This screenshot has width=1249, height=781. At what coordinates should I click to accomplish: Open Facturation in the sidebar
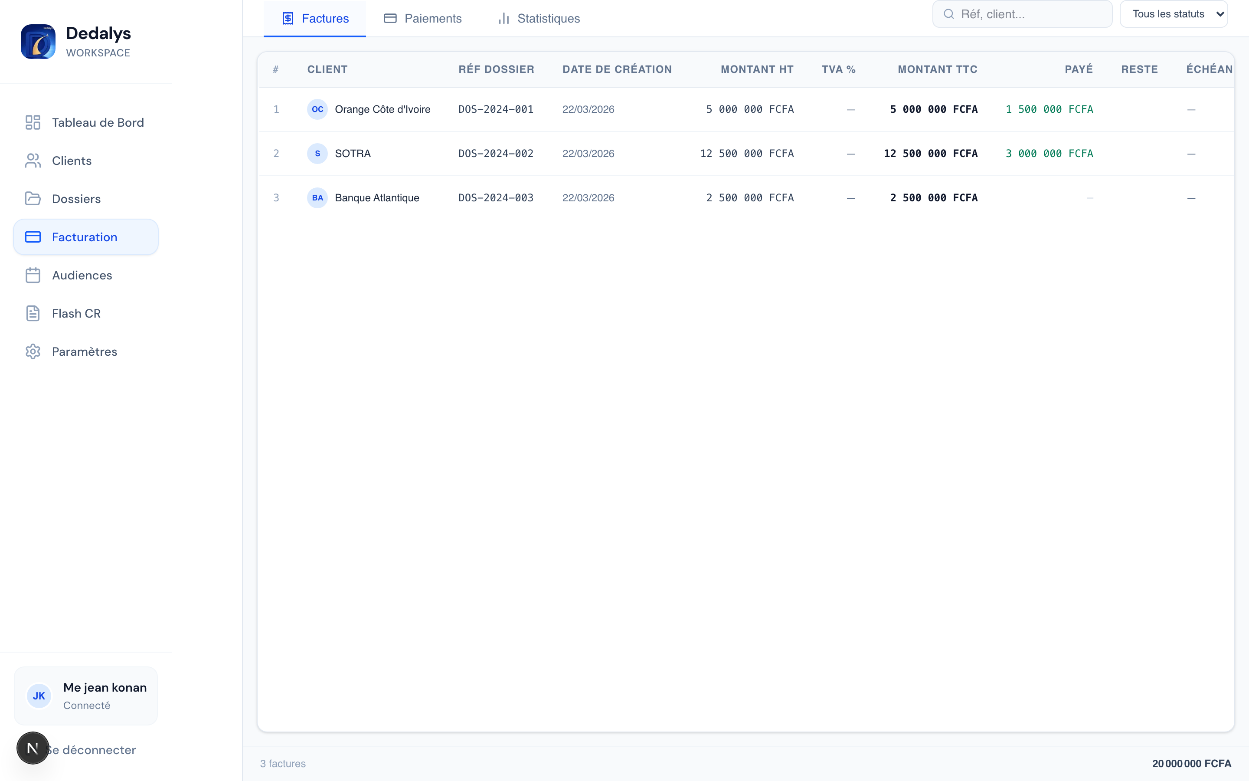click(86, 237)
